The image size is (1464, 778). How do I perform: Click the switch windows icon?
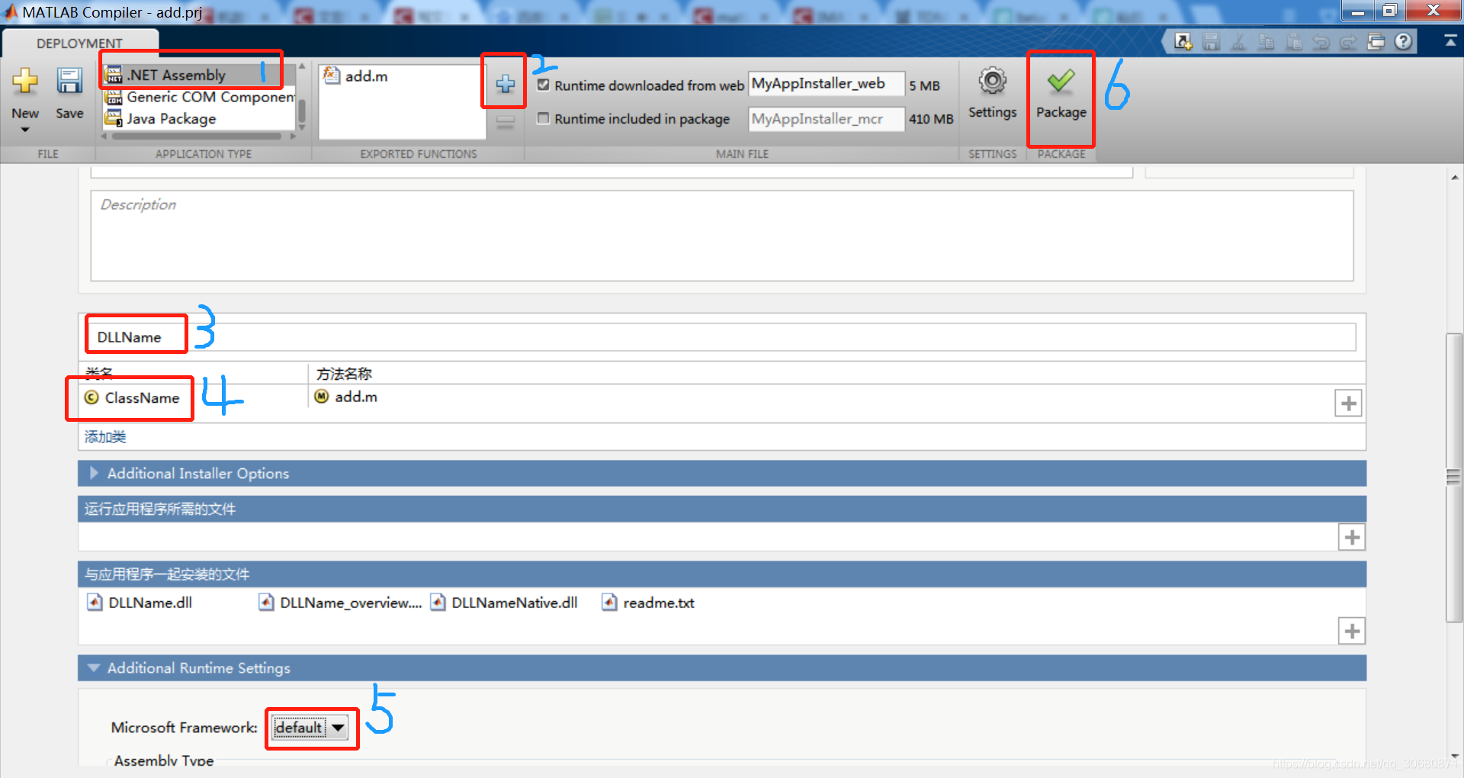coord(1376,42)
